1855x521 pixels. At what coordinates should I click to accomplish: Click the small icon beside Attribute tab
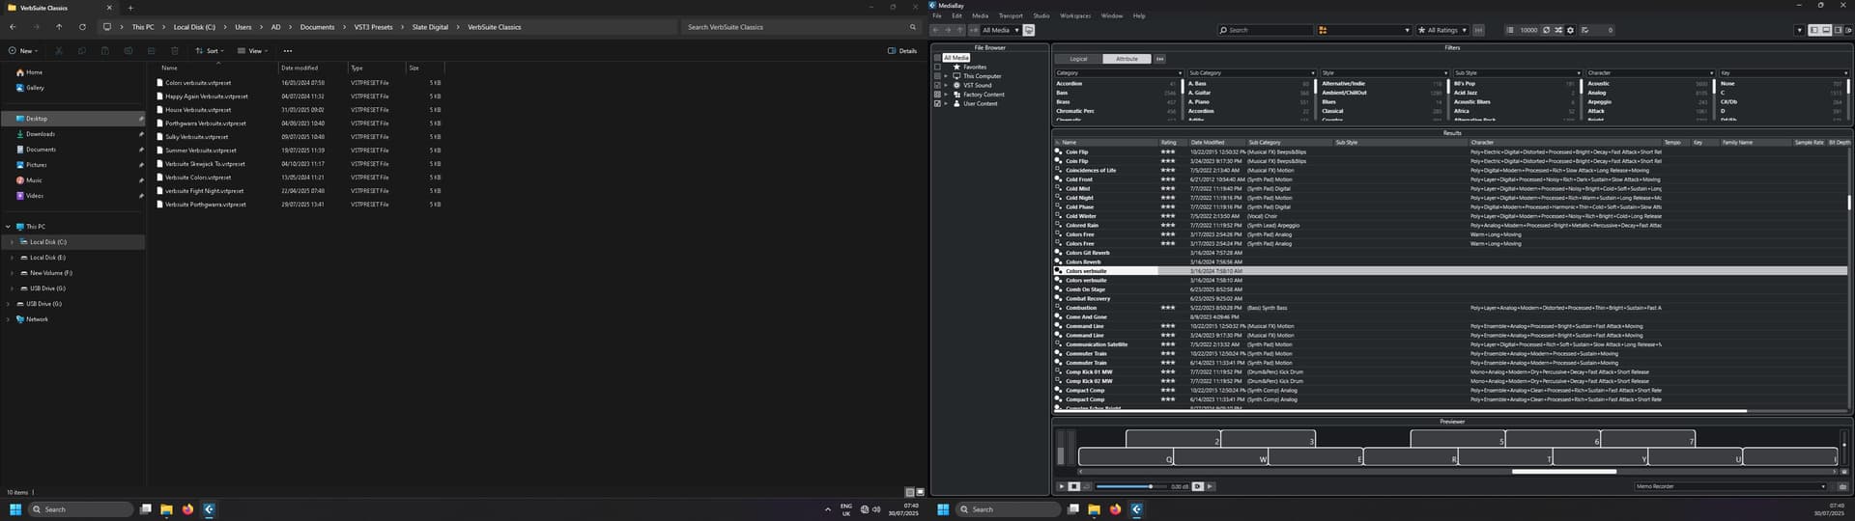coord(1160,59)
